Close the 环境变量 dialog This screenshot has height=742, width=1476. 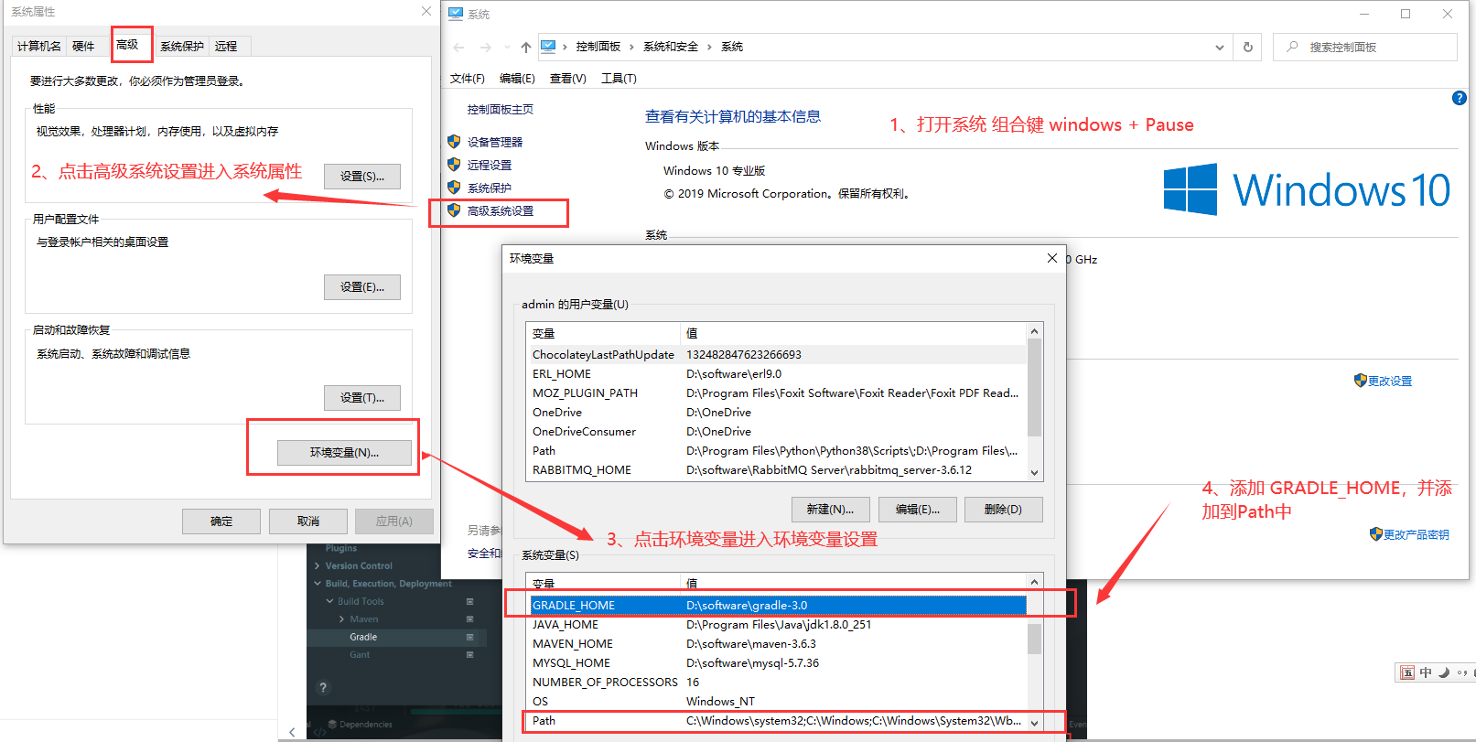click(1052, 258)
